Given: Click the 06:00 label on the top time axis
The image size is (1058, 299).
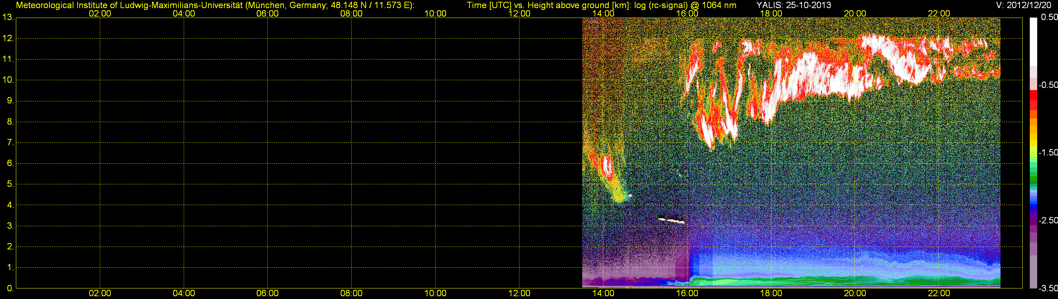Looking at the screenshot, I should click(267, 13).
